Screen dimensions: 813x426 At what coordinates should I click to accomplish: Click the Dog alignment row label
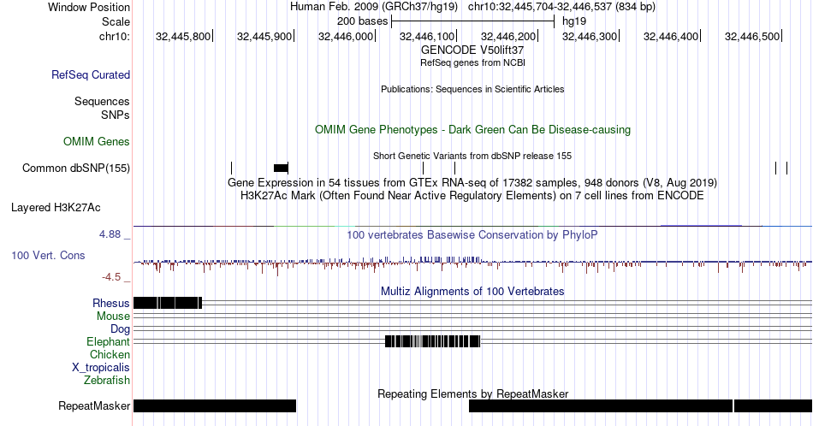tap(121, 329)
